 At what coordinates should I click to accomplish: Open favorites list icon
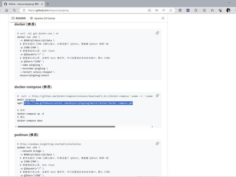[x=212, y=10]
